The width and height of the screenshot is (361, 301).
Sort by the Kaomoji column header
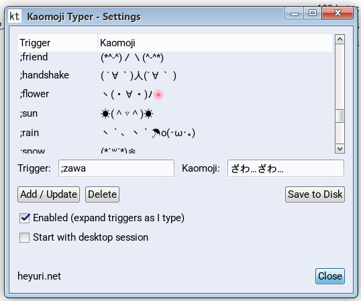click(215, 43)
